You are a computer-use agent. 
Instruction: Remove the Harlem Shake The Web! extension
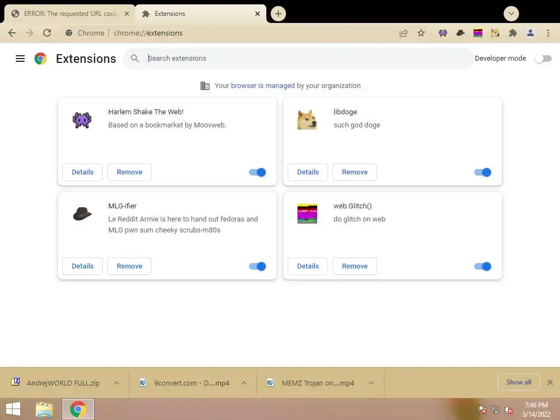coord(129,172)
